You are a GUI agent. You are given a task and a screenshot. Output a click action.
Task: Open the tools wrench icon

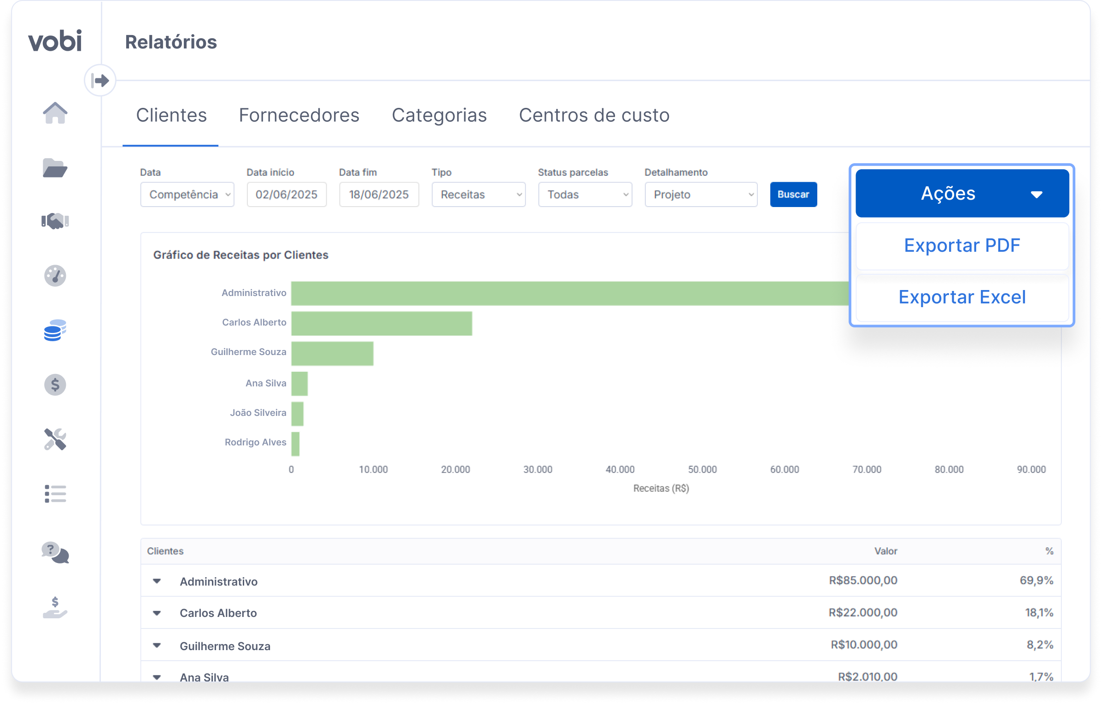pyautogui.click(x=55, y=439)
